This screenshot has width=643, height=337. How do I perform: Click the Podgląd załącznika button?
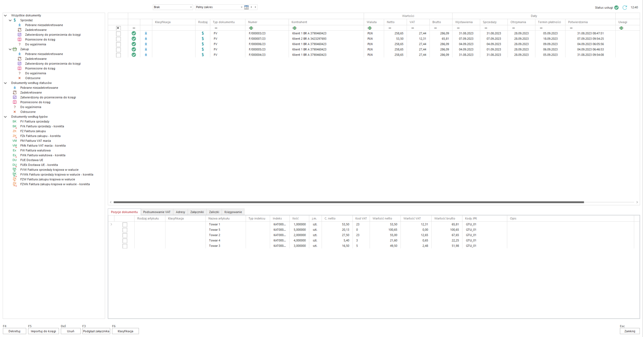96,331
